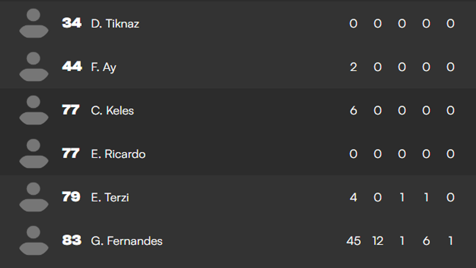Click the 45 stat in G. Fernandes's row
Viewport: 476px width, 268px height.
(x=353, y=241)
